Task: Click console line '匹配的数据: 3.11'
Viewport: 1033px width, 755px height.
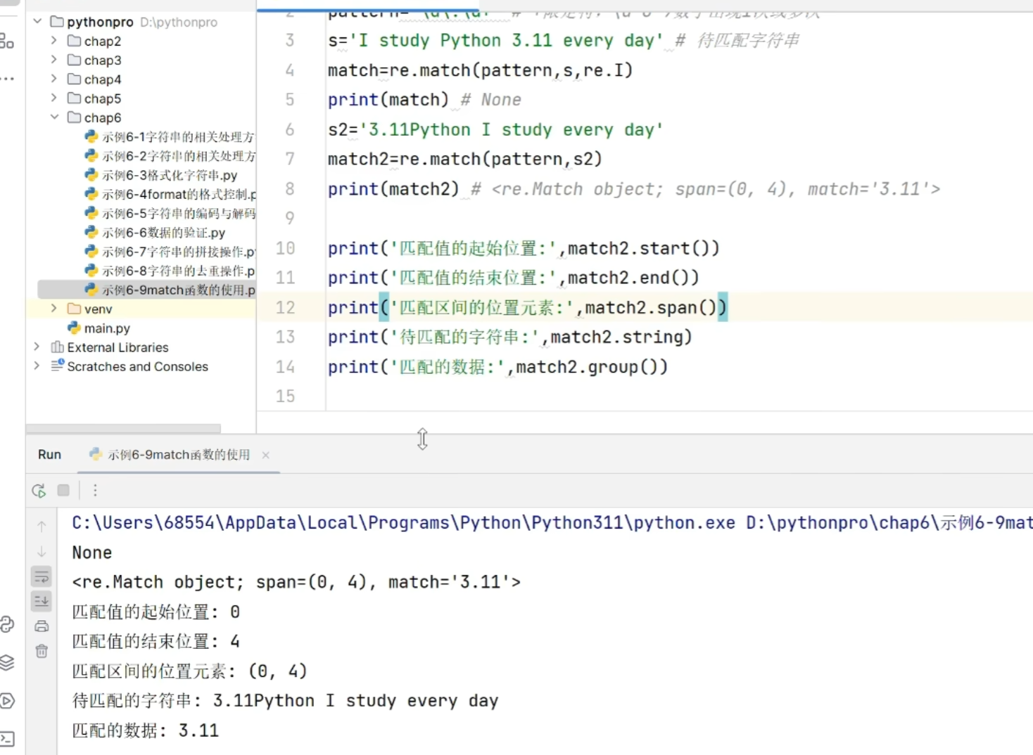Action: click(145, 730)
